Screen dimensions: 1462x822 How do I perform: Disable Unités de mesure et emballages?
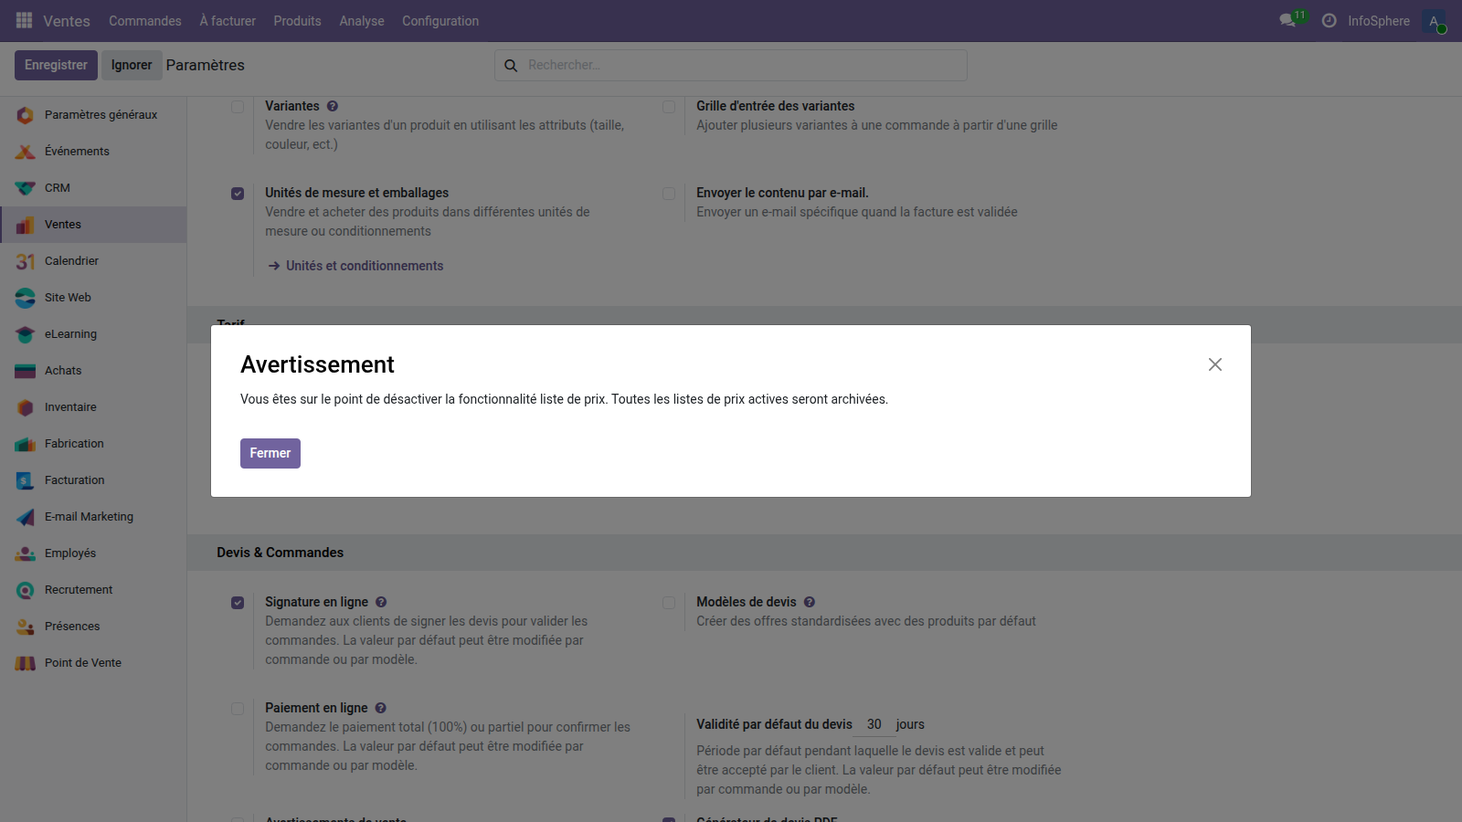(238, 193)
